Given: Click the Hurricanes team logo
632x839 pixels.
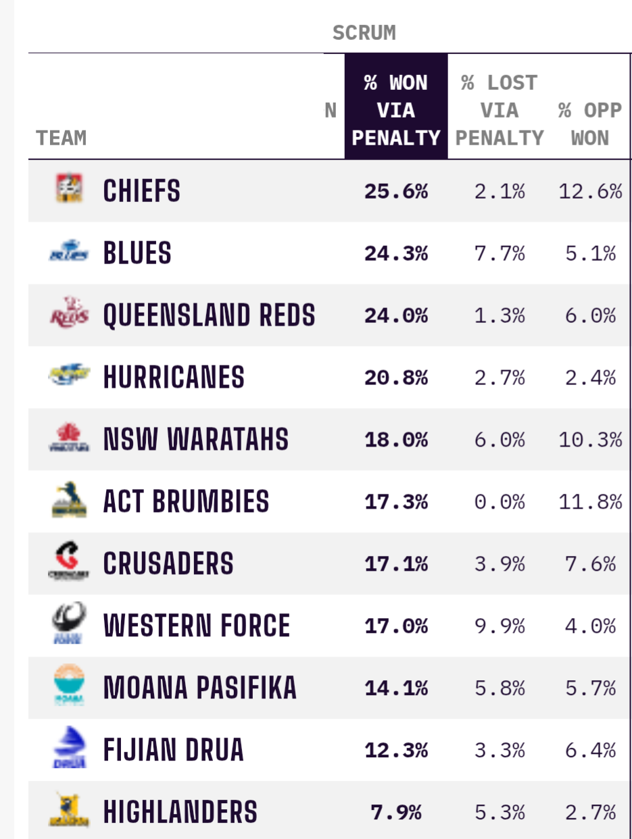Looking at the screenshot, I should coord(69,374).
